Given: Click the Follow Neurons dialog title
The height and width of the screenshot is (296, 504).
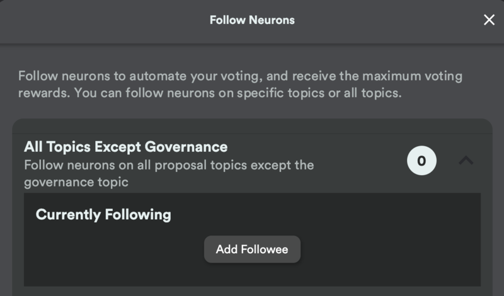Looking at the screenshot, I should (x=252, y=20).
